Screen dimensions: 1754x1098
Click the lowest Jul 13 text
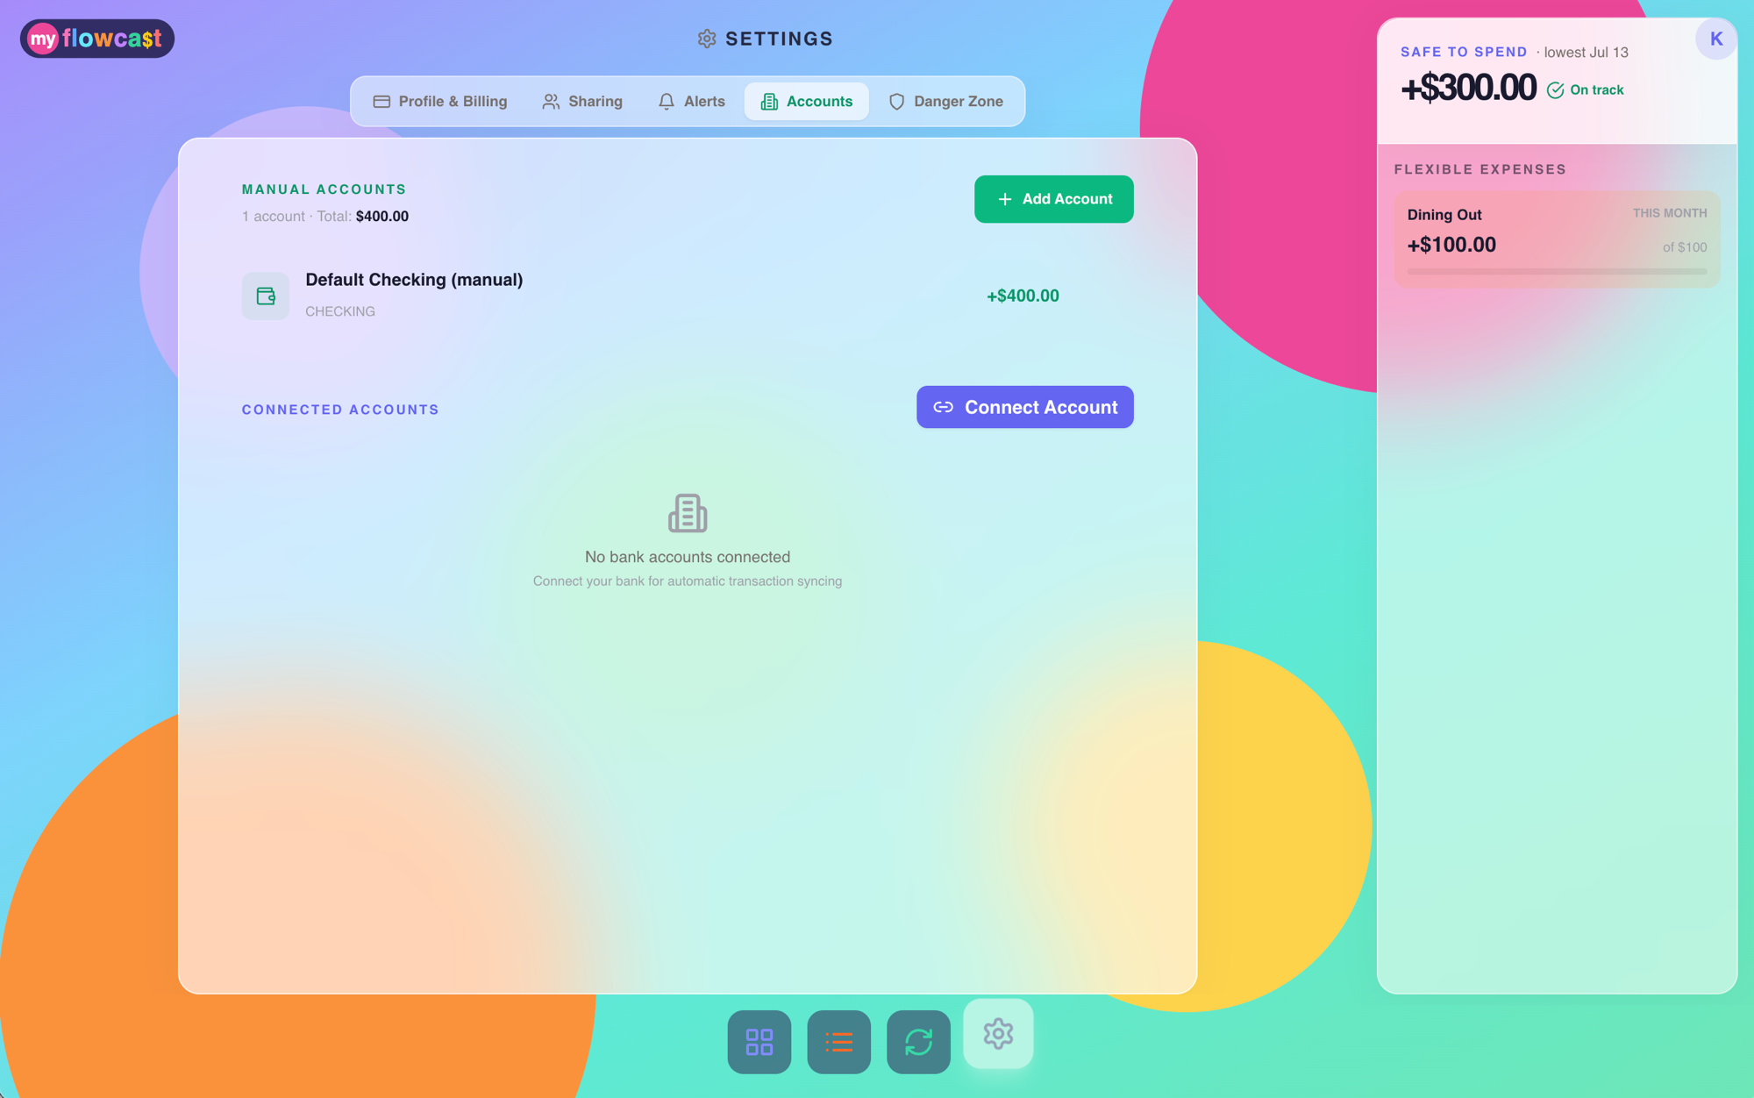coord(1586,53)
